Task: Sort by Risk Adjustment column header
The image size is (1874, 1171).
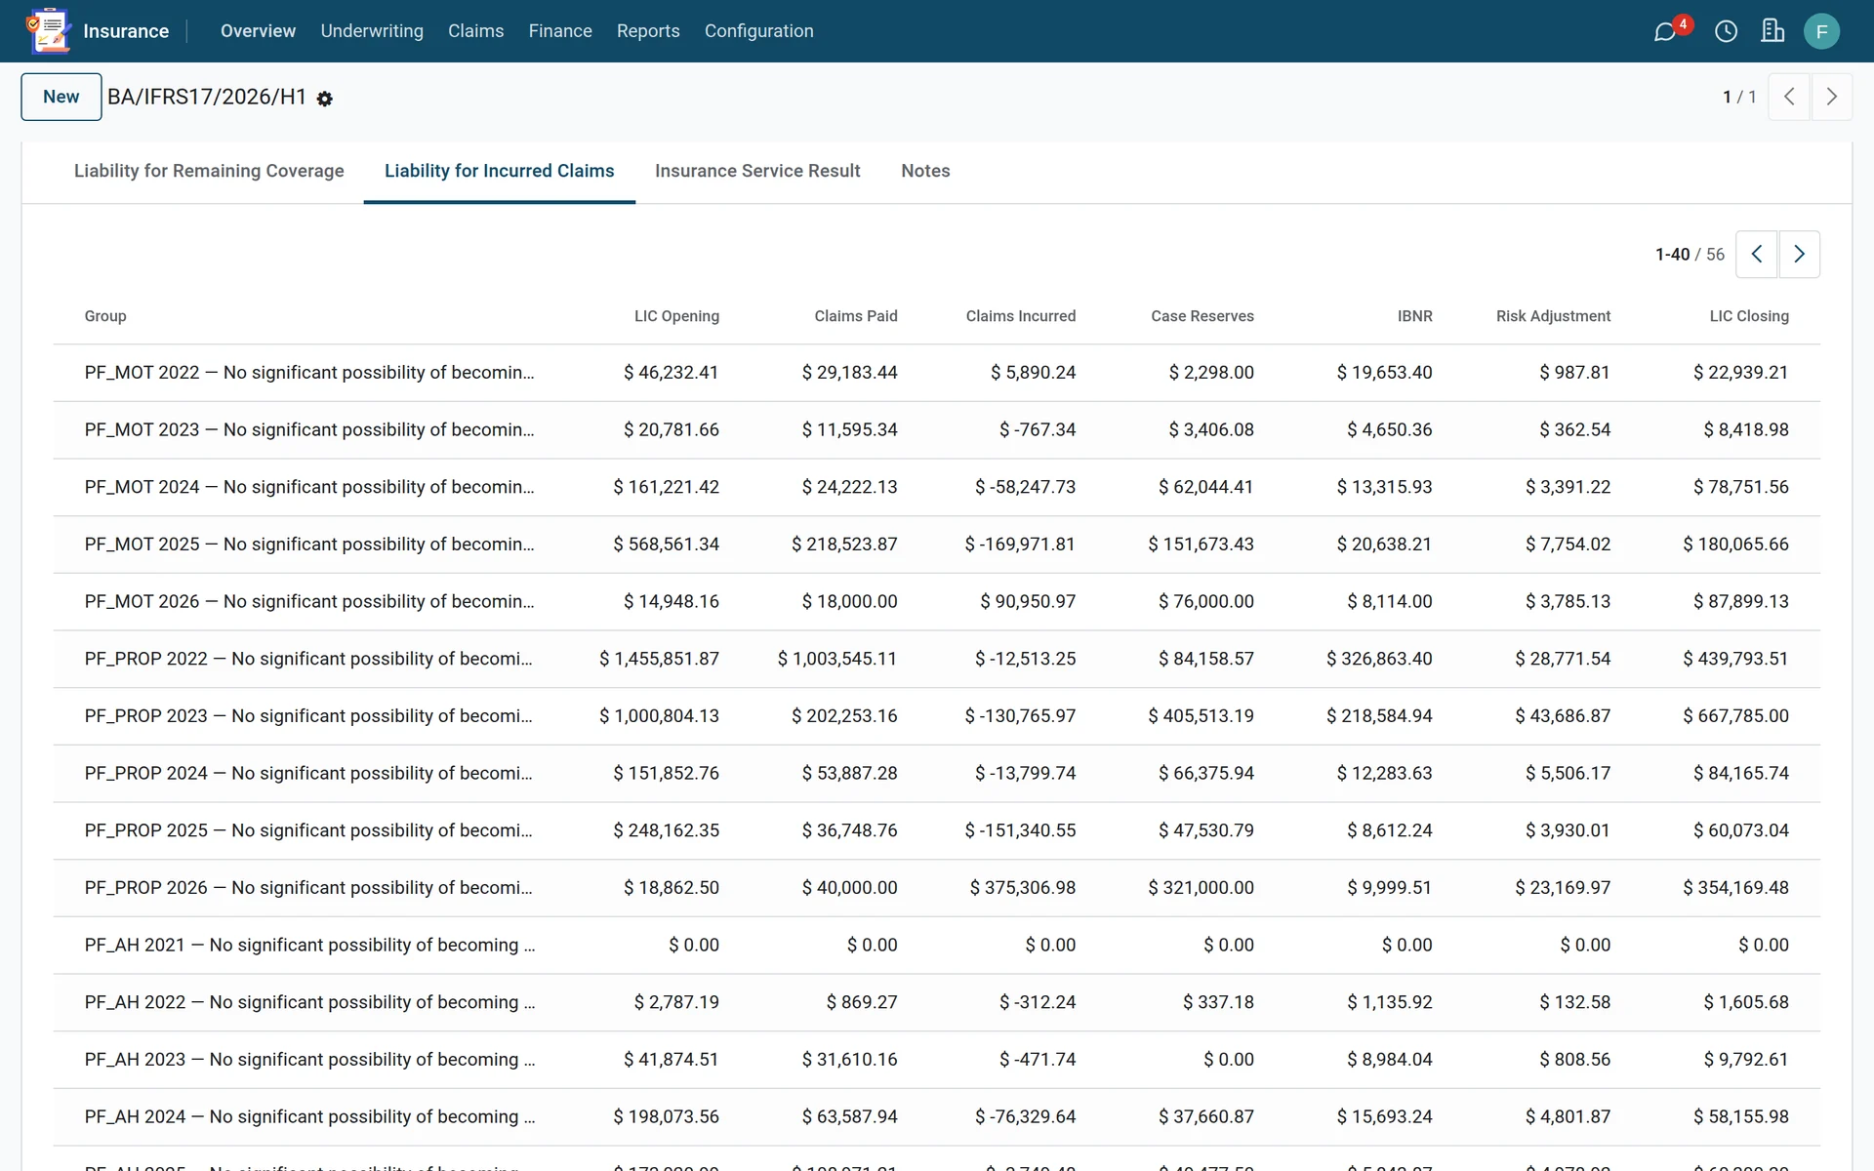Action: (1553, 316)
